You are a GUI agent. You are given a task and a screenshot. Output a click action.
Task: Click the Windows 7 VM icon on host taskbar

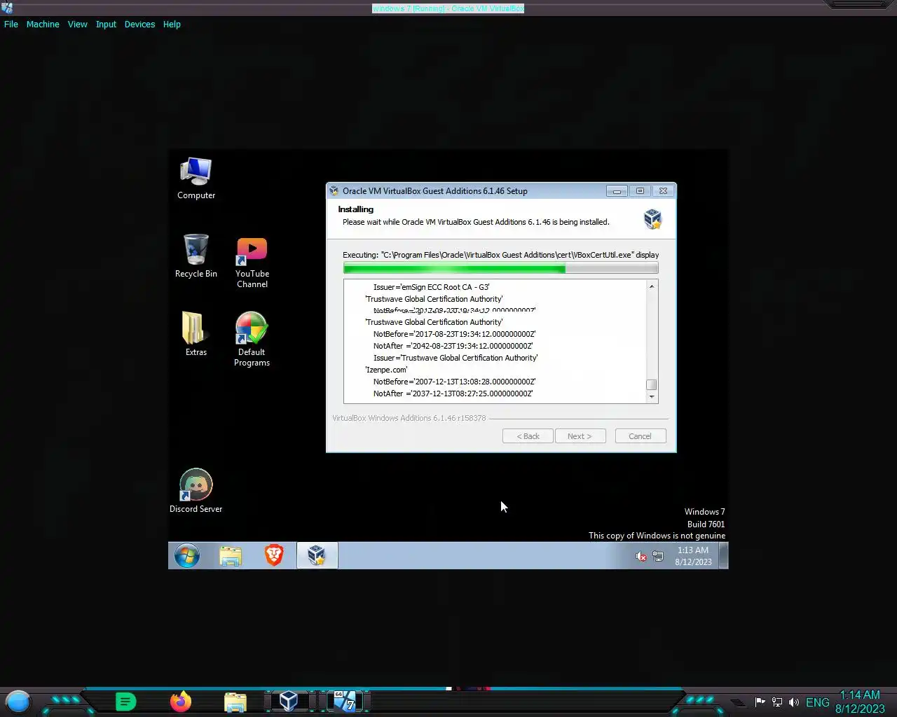click(344, 701)
